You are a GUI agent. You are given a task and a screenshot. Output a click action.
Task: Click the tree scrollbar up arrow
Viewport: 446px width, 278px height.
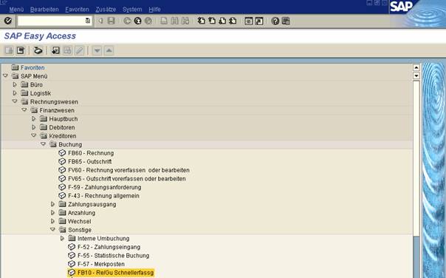pyautogui.click(x=416, y=67)
